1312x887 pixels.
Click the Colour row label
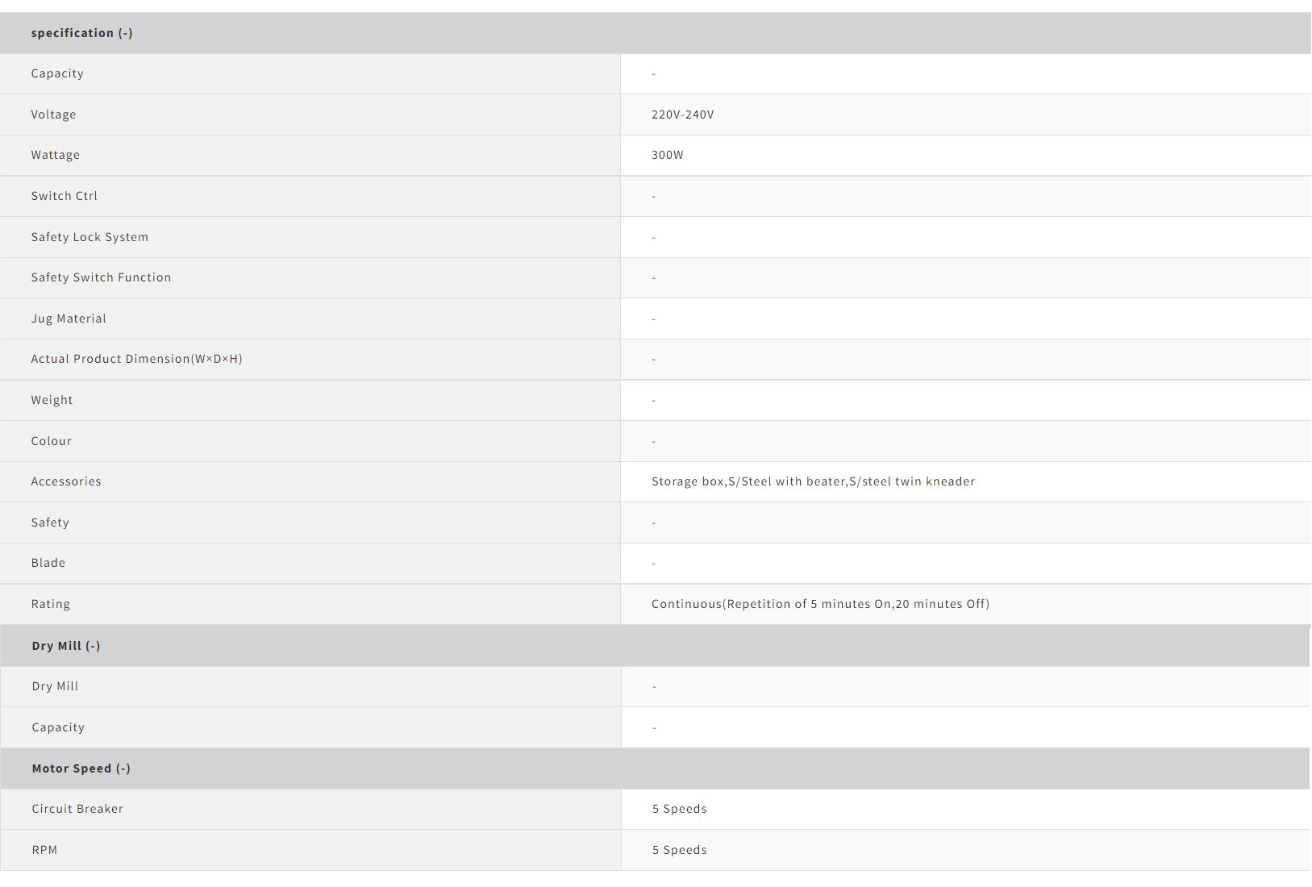(x=51, y=441)
